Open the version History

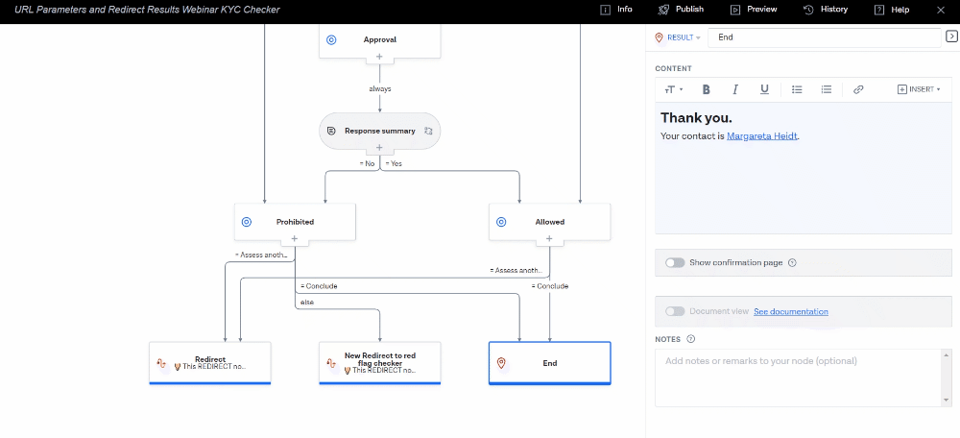[826, 10]
